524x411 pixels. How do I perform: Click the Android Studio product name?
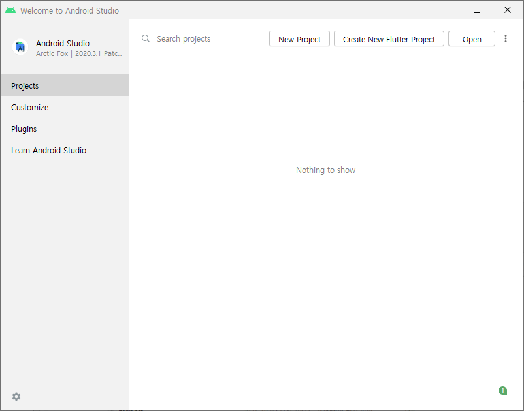coord(63,43)
